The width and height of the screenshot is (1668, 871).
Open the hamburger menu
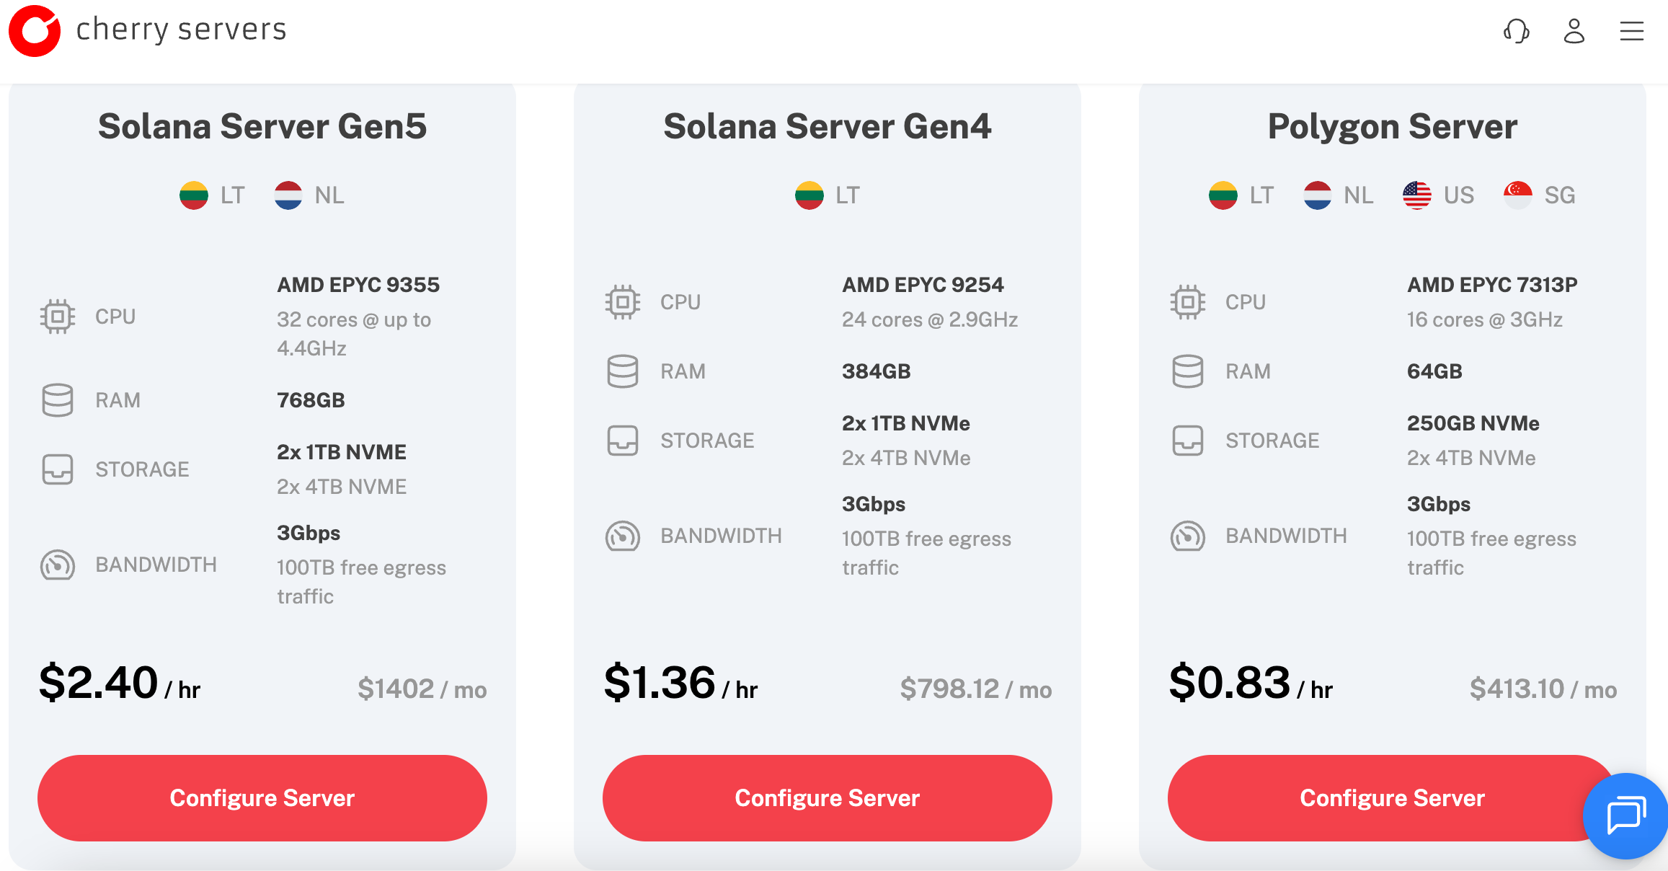(1632, 31)
